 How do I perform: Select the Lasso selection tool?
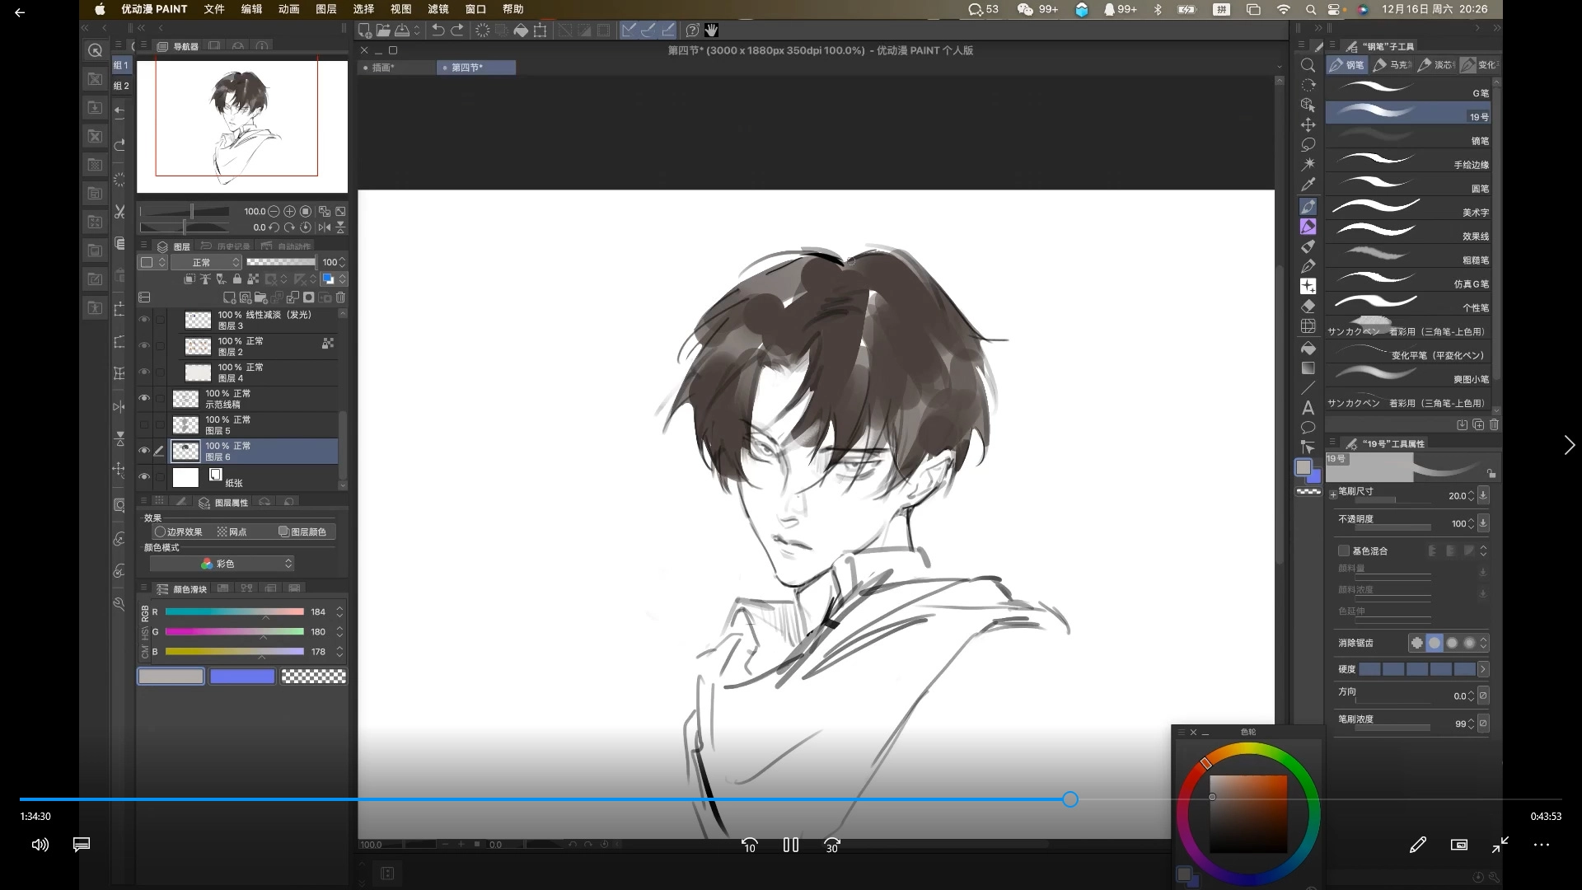tap(1308, 145)
